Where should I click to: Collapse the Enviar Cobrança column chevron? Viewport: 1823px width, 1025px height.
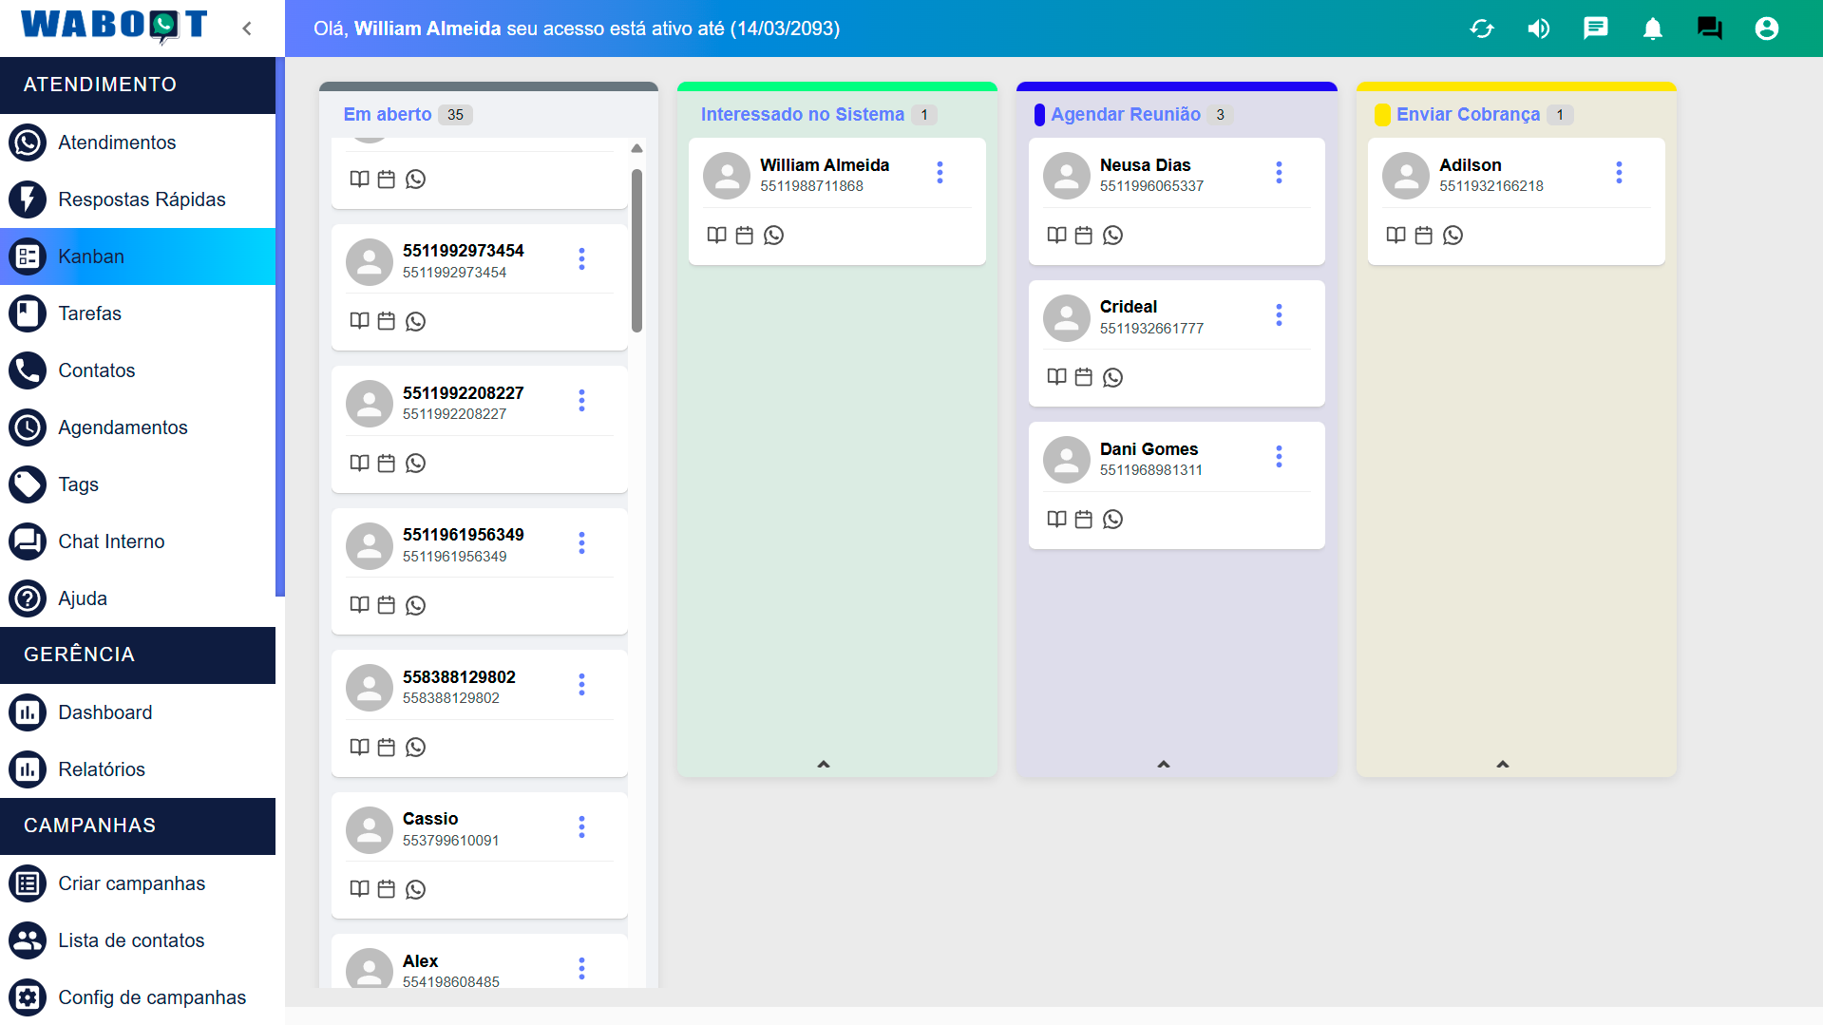(x=1502, y=764)
